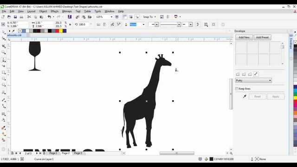Click the artworks.cdr document tab

click(x=14, y=35)
